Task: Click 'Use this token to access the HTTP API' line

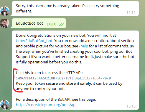Action: click(x=49, y=73)
